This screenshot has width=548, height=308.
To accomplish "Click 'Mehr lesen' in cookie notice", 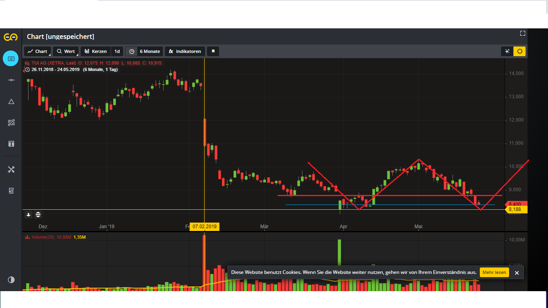I will [x=494, y=272].
